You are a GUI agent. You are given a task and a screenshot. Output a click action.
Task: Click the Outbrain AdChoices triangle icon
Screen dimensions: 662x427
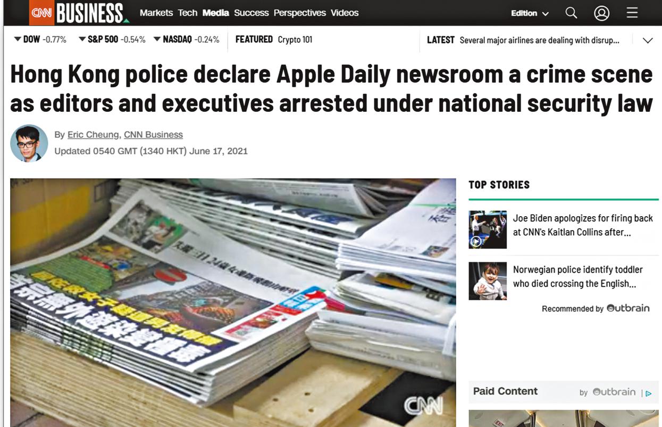[x=648, y=393]
